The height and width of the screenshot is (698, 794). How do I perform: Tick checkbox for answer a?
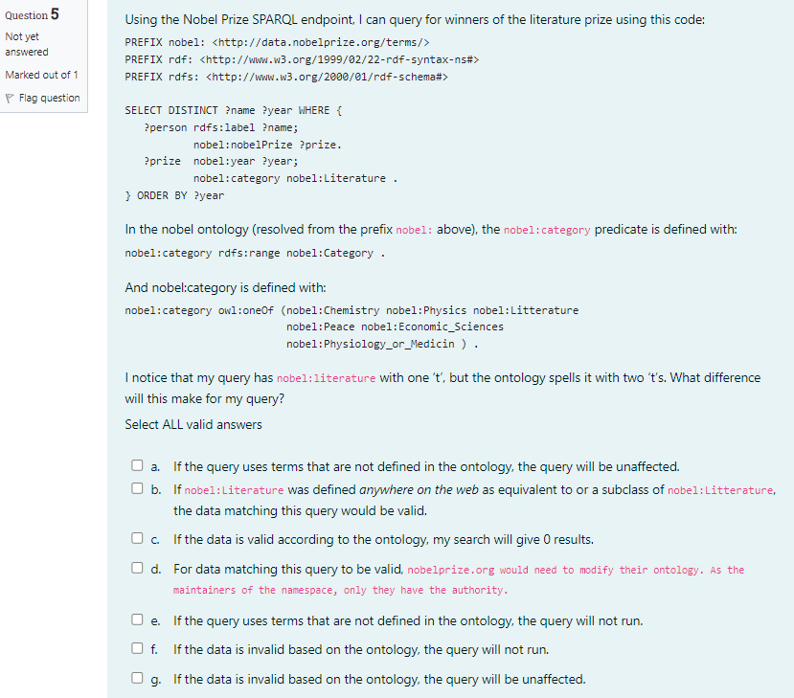tap(137, 465)
